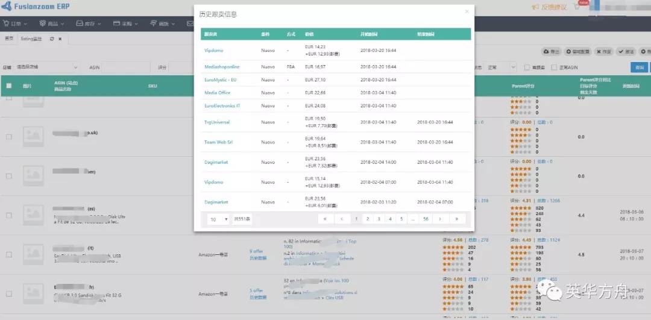Open the 商品 (products) menu
The height and width of the screenshot is (320, 651).
click(x=51, y=24)
